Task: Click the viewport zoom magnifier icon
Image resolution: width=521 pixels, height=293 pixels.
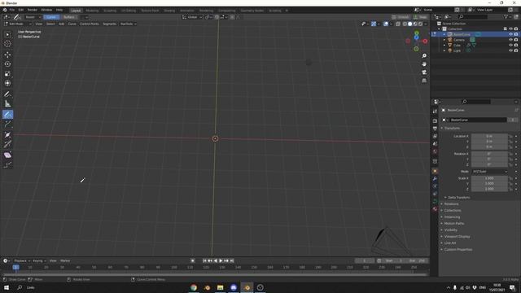Action: (424, 56)
